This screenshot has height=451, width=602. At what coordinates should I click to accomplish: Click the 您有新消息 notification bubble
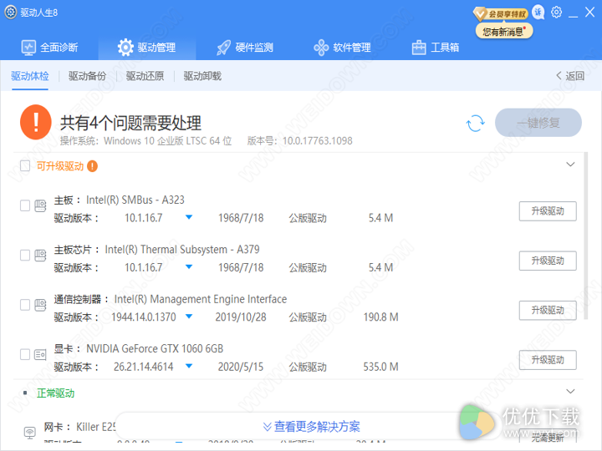click(504, 32)
